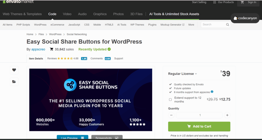Select CSS category
This screenshot has height=140, width=262.
[87, 25]
